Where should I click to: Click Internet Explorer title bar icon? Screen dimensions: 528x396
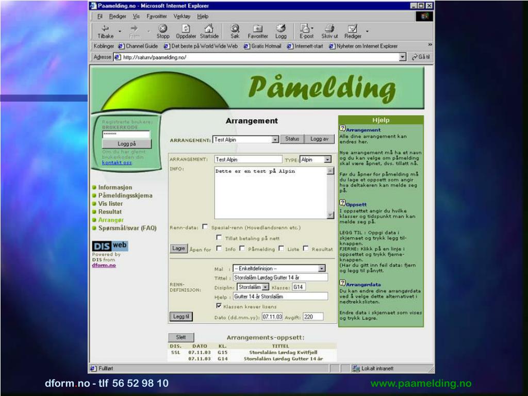tap(93, 6)
